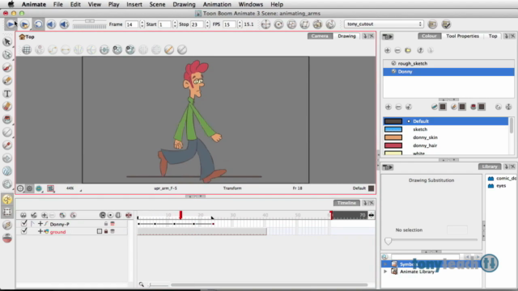Click the Drawing Substitution slider handle
The width and height of the screenshot is (518, 291).
click(388, 241)
